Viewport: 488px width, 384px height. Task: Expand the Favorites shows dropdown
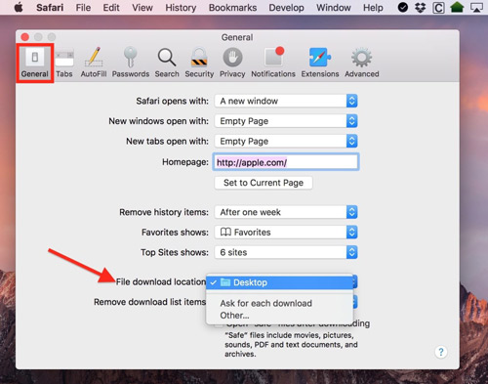point(286,233)
